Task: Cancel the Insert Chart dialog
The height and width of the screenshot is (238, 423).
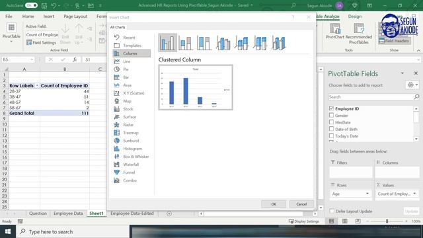Action: point(301,204)
